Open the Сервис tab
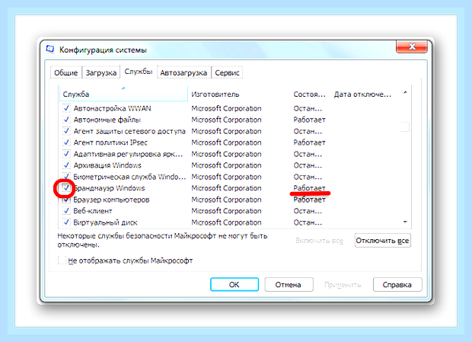Screen dimensions: 472x342 [227, 72]
